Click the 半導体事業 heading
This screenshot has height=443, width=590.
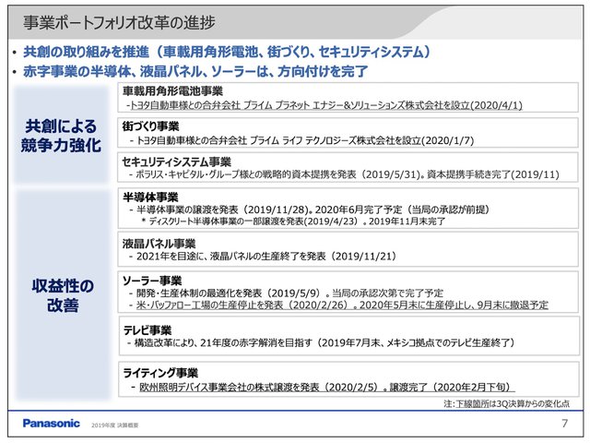(150, 197)
